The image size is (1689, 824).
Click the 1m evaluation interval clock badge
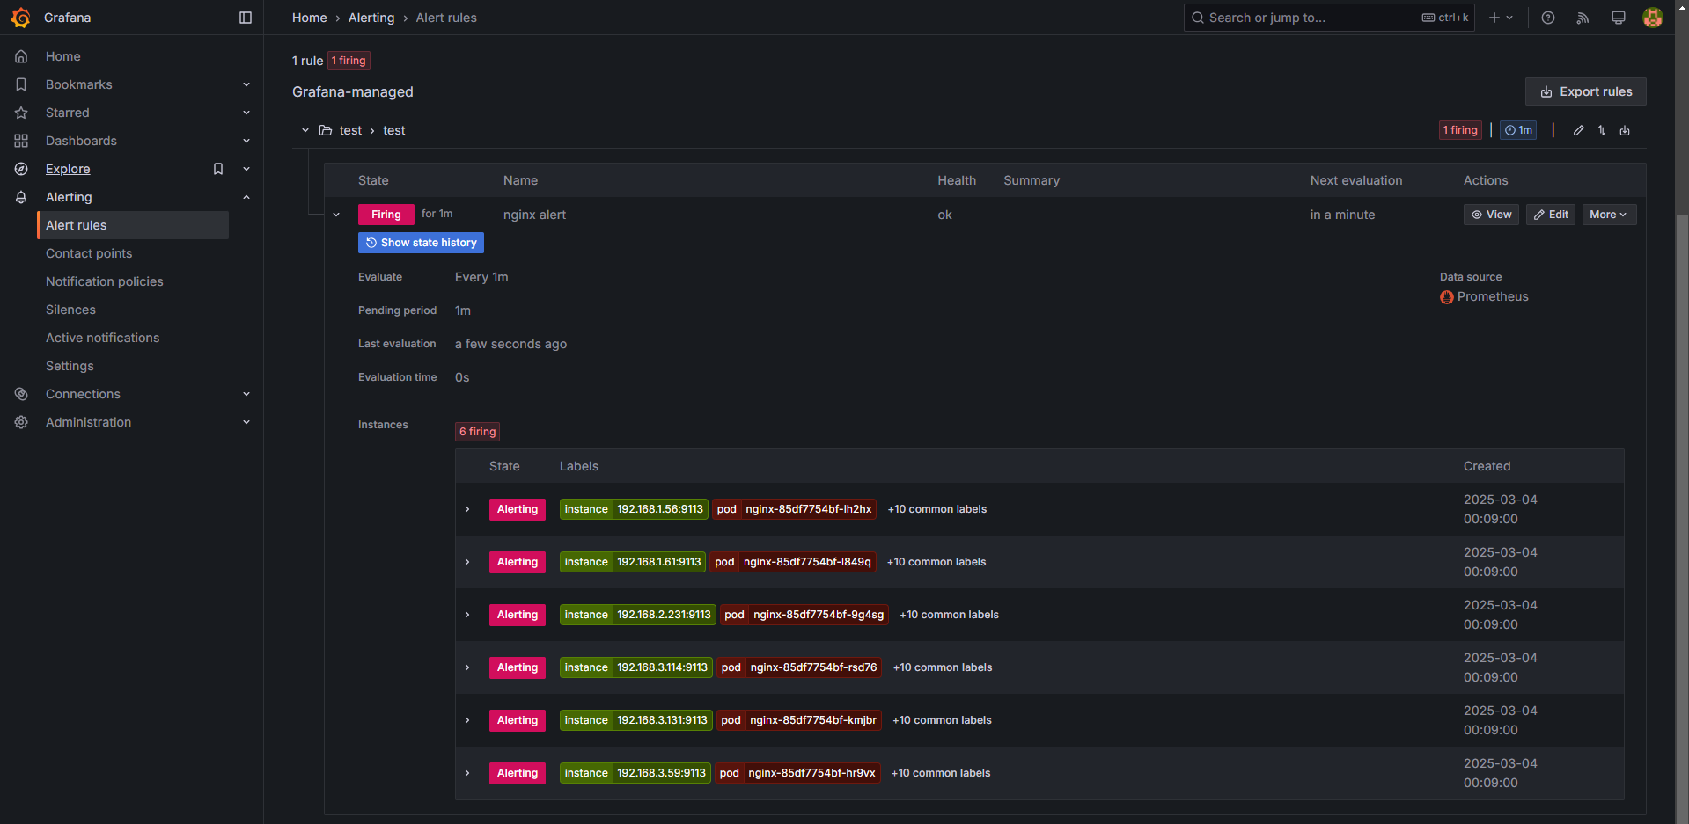click(x=1518, y=130)
